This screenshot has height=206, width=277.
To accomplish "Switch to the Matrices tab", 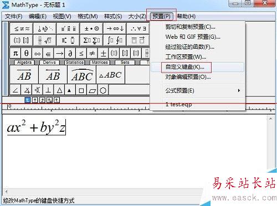I will coord(100,63).
